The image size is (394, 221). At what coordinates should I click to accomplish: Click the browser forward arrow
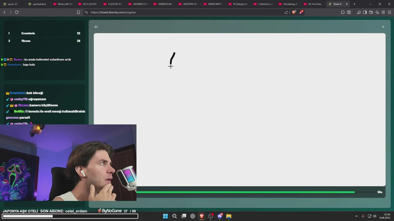click(x=10, y=12)
